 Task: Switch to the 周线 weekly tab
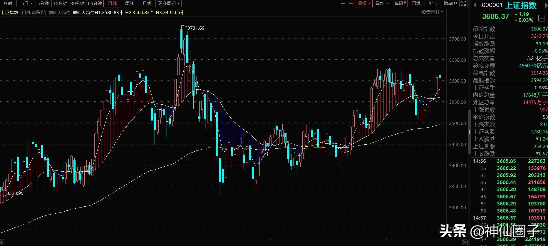click(x=130, y=4)
